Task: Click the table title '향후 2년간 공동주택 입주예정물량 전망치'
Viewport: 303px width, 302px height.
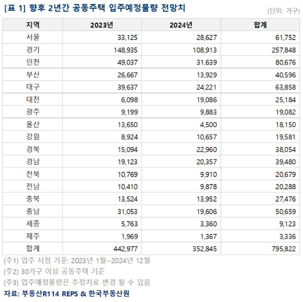Action: pos(107,8)
